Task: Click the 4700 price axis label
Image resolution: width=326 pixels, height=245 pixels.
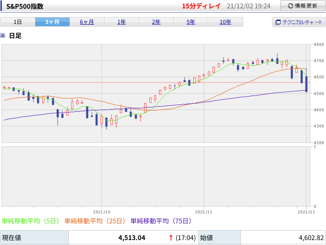Action: pos(319,61)
